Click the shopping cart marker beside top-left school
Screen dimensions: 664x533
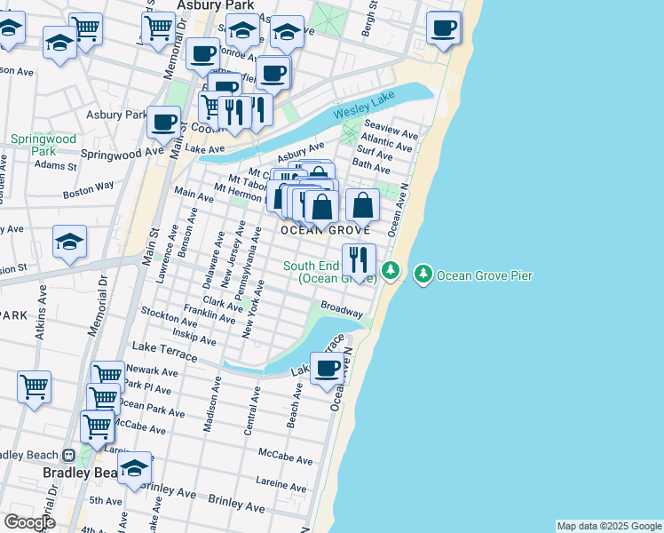click(x=86, y=30)
